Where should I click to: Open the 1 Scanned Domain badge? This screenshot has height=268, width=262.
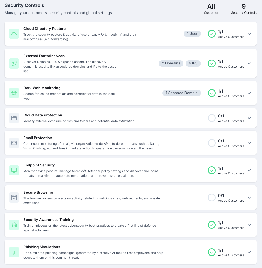click(181, 93)
